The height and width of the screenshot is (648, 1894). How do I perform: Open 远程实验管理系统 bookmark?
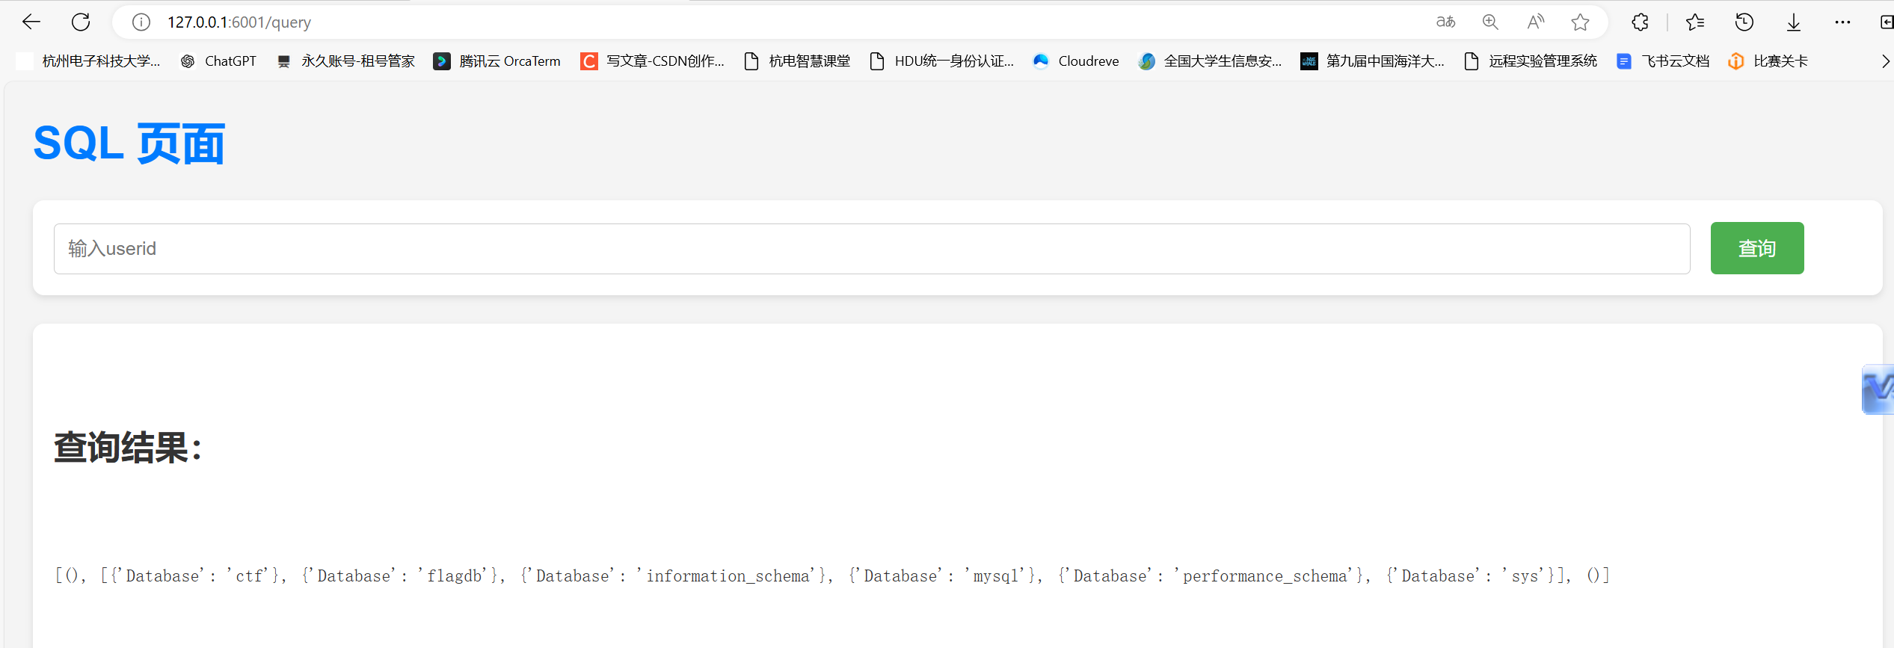point(1531,61)
